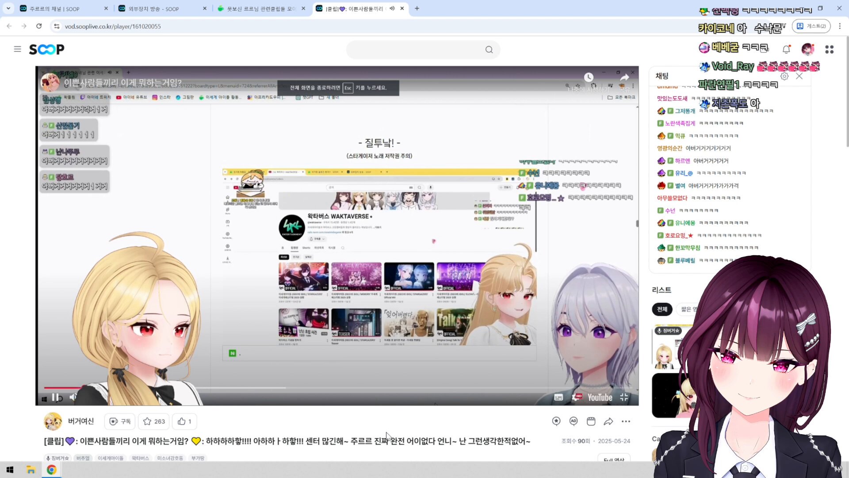The image size is (849, 478).
Task: Open the notifications bell
Action: [x=786, y=50]
